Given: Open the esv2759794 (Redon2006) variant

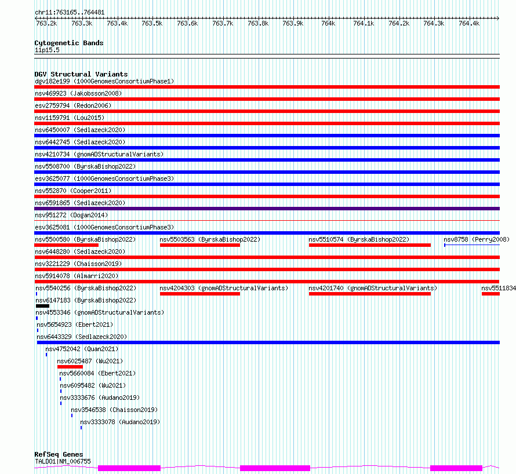Looking at the screenshot, I should coord(73,105).
